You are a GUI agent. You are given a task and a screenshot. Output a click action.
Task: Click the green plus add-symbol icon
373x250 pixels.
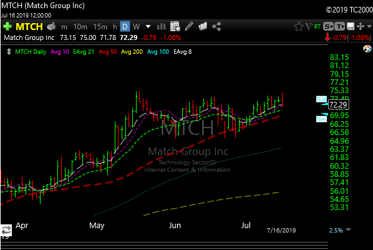(7, 26)
